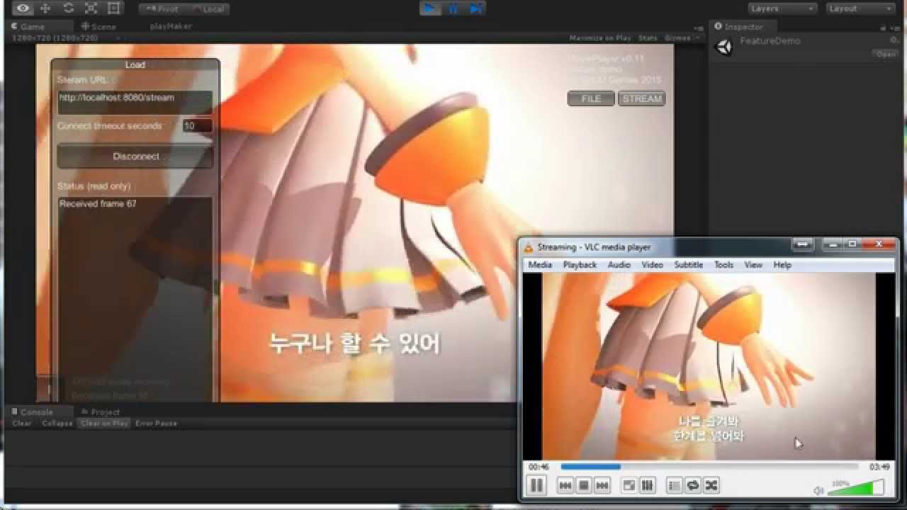This screenshot has height=510, width=907.
Task: Toggle VLC loop/repeat mode
Action: (x=693, y=485)
